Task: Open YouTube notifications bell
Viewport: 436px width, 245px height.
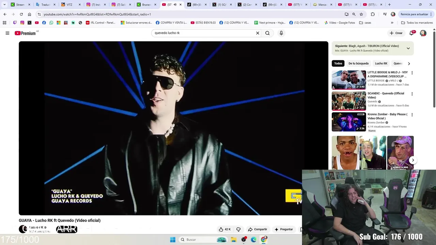Action: (x=411, y=33)
